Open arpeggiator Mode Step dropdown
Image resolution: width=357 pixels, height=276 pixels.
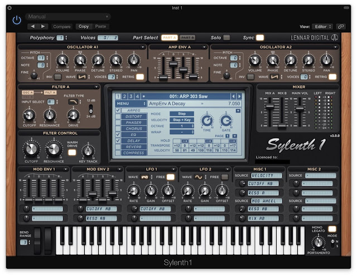pyautogui.click(x=182, y=114)
